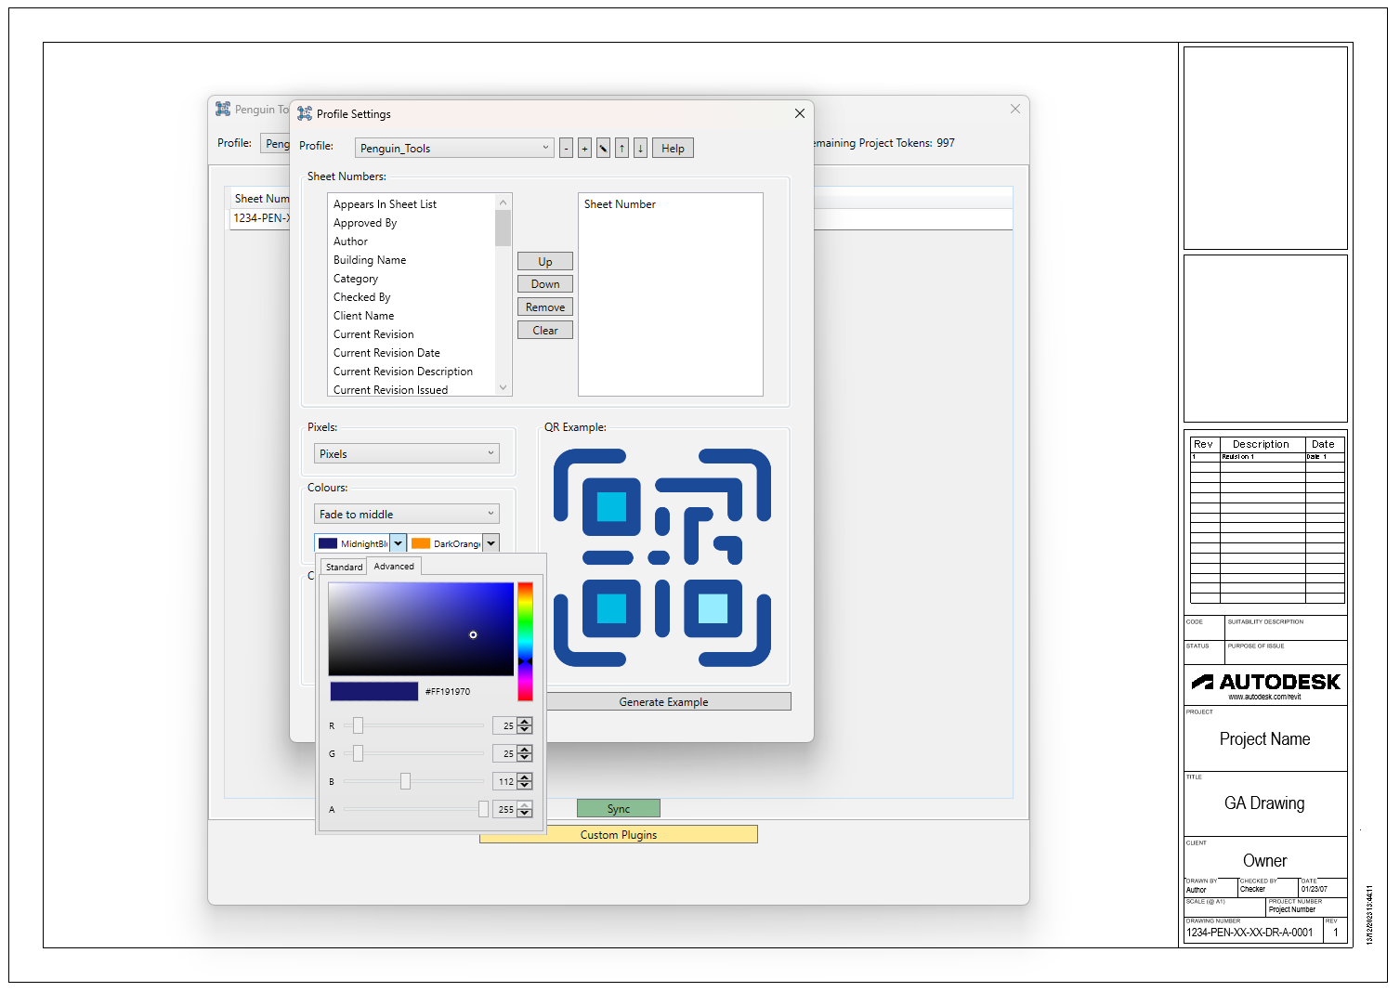Close the Penguin Tools background window
1400x992 pixels.
1015,109
